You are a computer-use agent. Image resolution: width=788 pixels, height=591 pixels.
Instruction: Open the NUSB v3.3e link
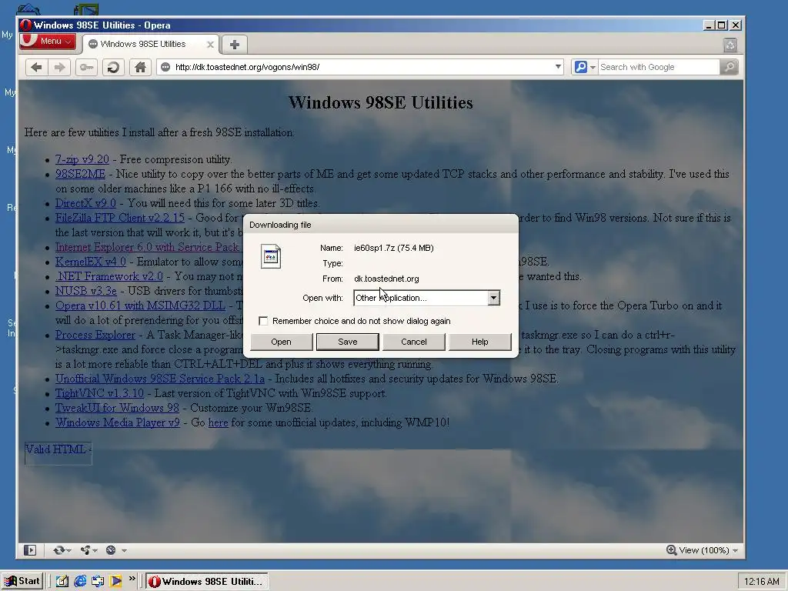(x=86, y=290)
